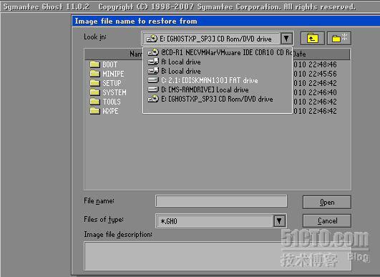The width and height of the screenshot is (380, 277).
Task: Click the TOOLS folder icon
Action: (94, 102)
